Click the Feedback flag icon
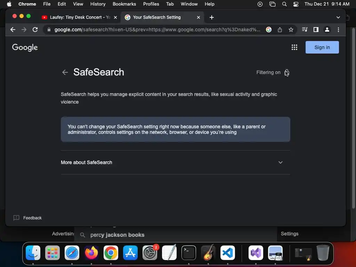The height and width of the screenshot is (267, 356). [16, 218]
